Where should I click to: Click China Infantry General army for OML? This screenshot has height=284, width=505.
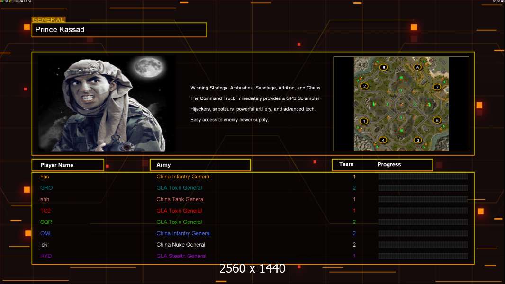point(184,233)
